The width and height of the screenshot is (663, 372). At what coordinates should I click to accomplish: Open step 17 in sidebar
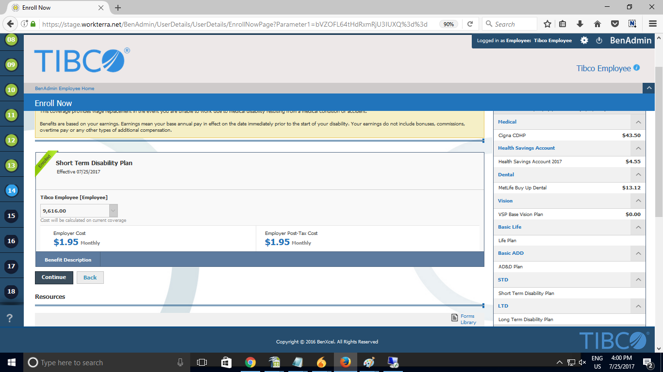(11, 266)
